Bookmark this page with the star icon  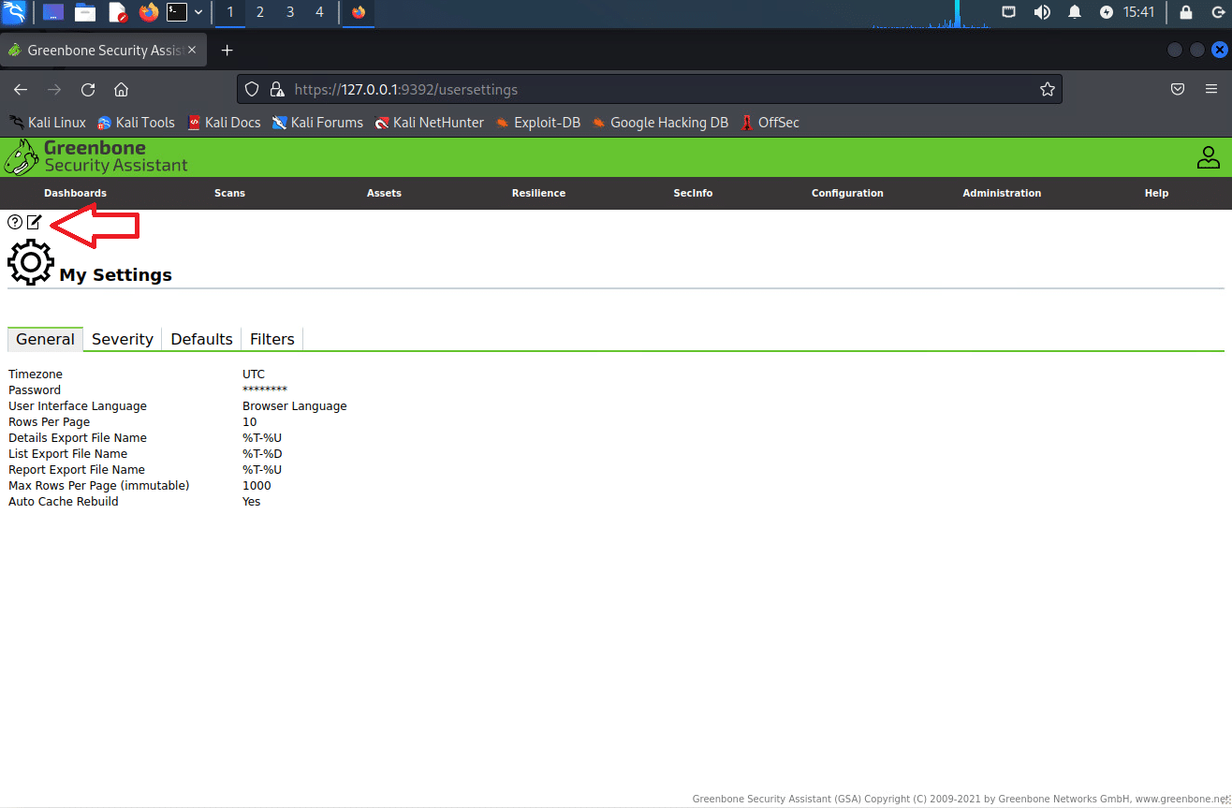[x=1048, y=90]
